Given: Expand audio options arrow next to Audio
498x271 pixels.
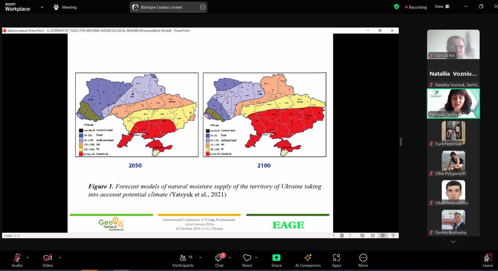Looking at the screenshot, I should click(27, 257).
